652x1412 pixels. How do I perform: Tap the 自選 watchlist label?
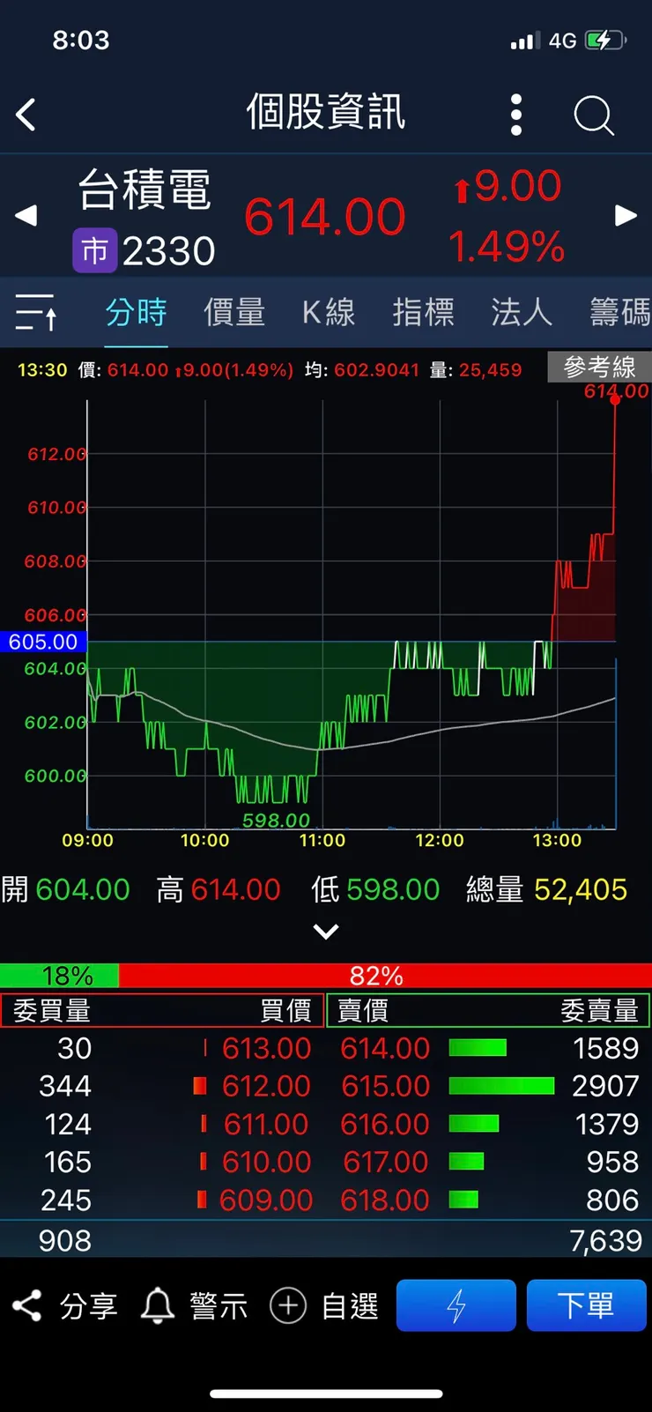pyautogui.click(x=350, y=1306)
